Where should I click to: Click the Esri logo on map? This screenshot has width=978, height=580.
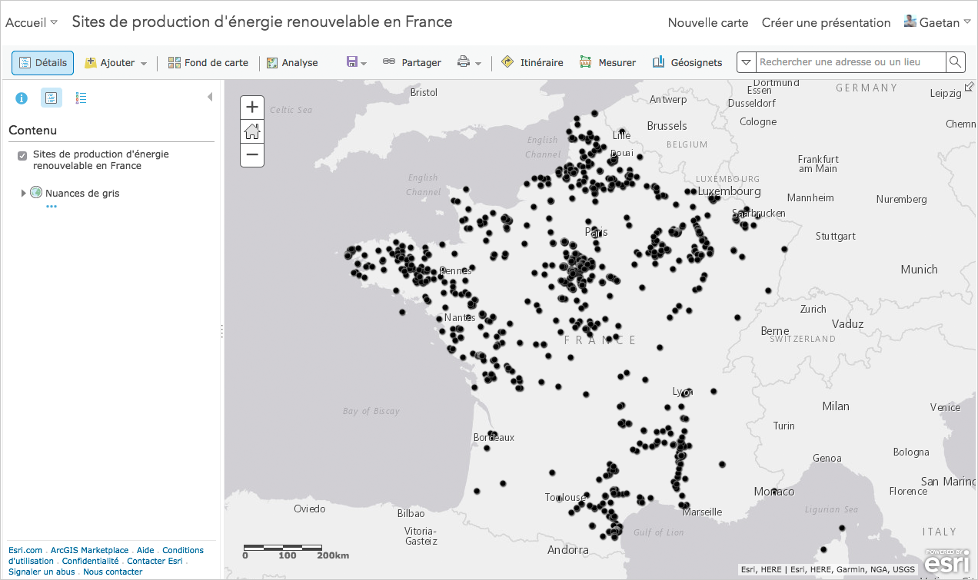(946, 562)
